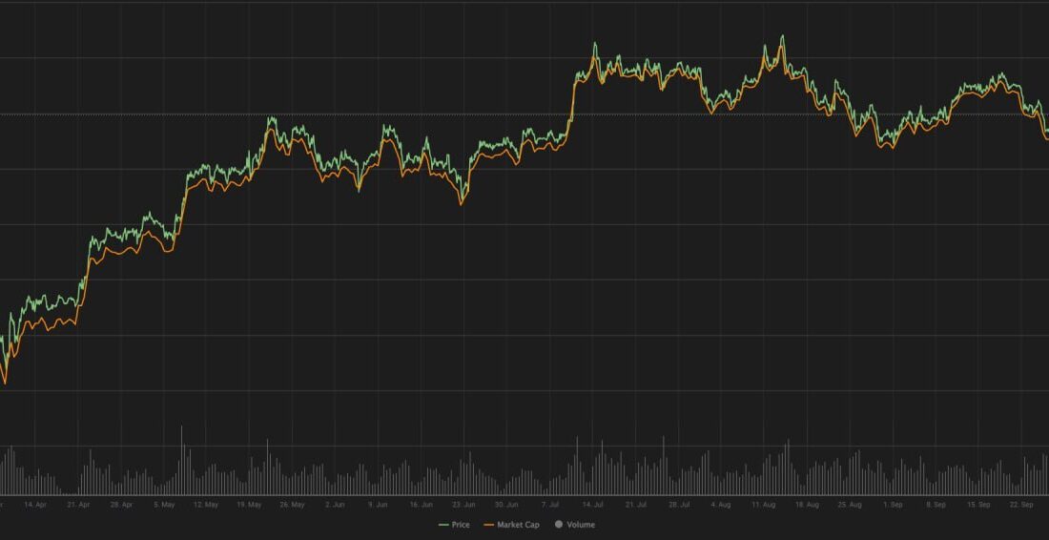Hide the Volume series via legend
The width and height of the screenshot is (1049, 540).
580,525
